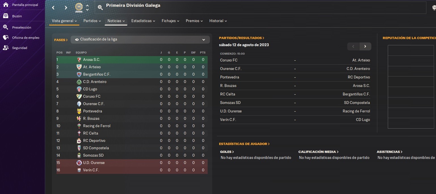Open the Noticias dropdown menu

(x=116, y=21)
